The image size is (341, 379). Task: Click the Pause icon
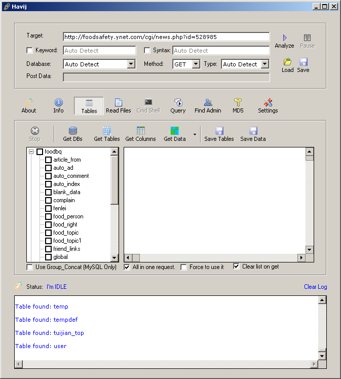[x=307, y=37]
